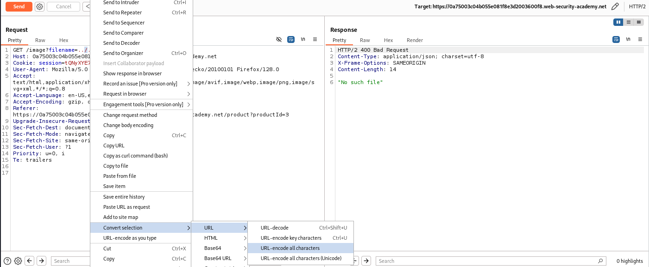Image resolution: width=649 pixels, height=267 pixels.
Task: Open request search help icon
Action: pos(7,261)
